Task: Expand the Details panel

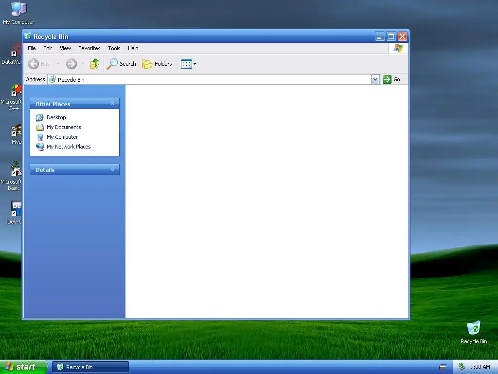Action: (x=112, y=169)
